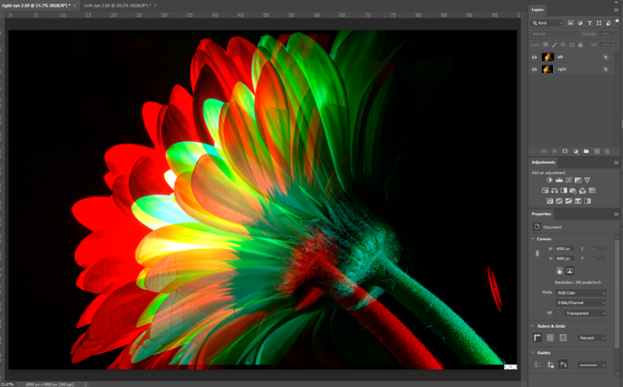Open the guide line style dropdown

[x=592, y=365]
